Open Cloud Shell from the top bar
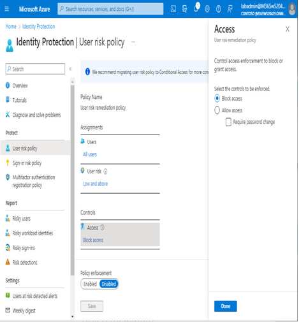Screen dimensions: 299x322 tap(173, 9)
